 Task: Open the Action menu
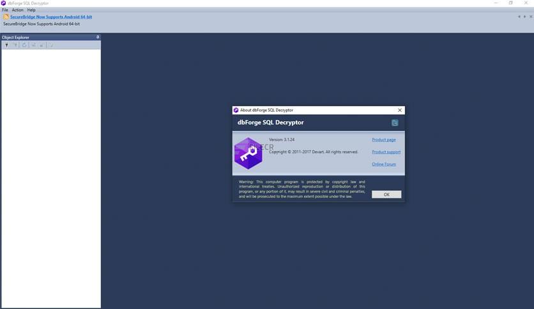pos(18,10)
